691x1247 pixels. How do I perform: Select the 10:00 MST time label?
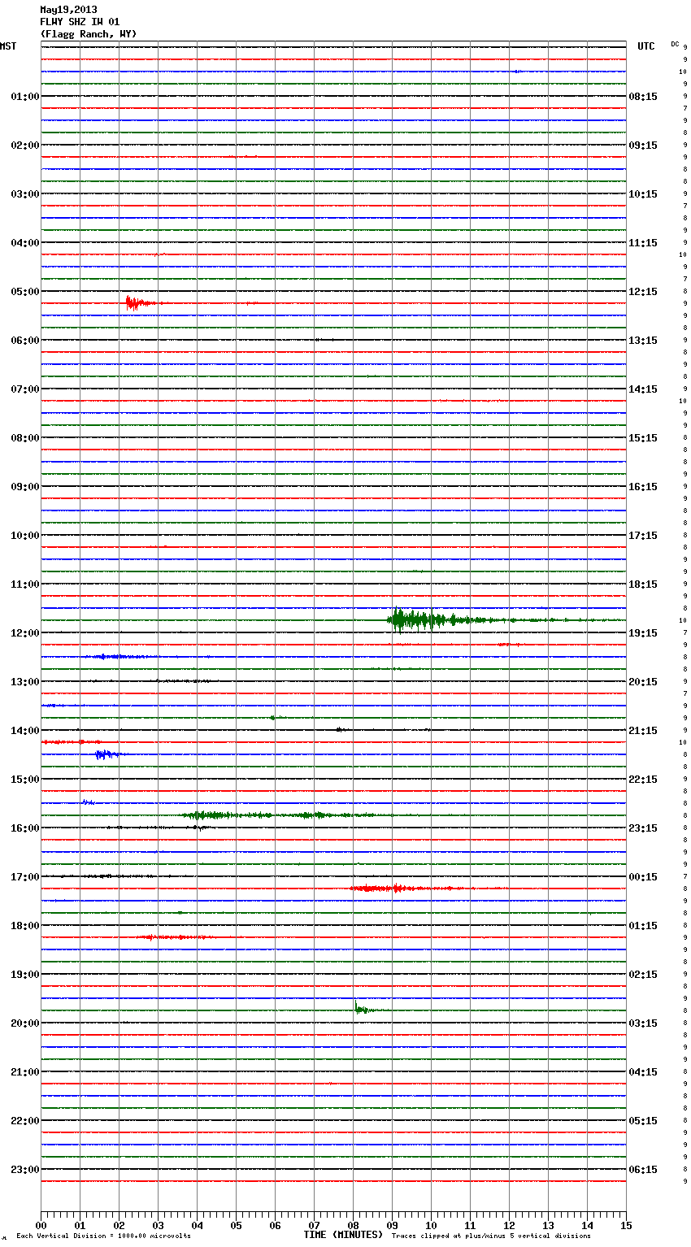coord(25,536)
